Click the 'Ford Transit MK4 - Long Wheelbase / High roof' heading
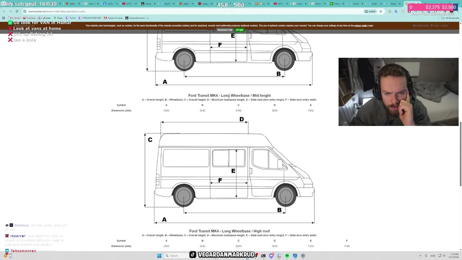 (x=230, y=231)
